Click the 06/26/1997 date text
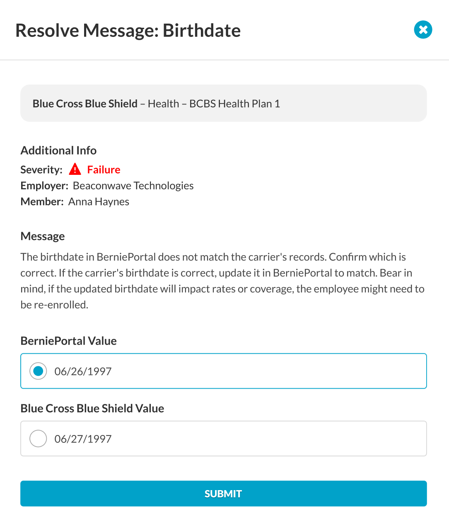Image resolution: width=449 pixels, height=527 pixels. (x=83, y=371)
